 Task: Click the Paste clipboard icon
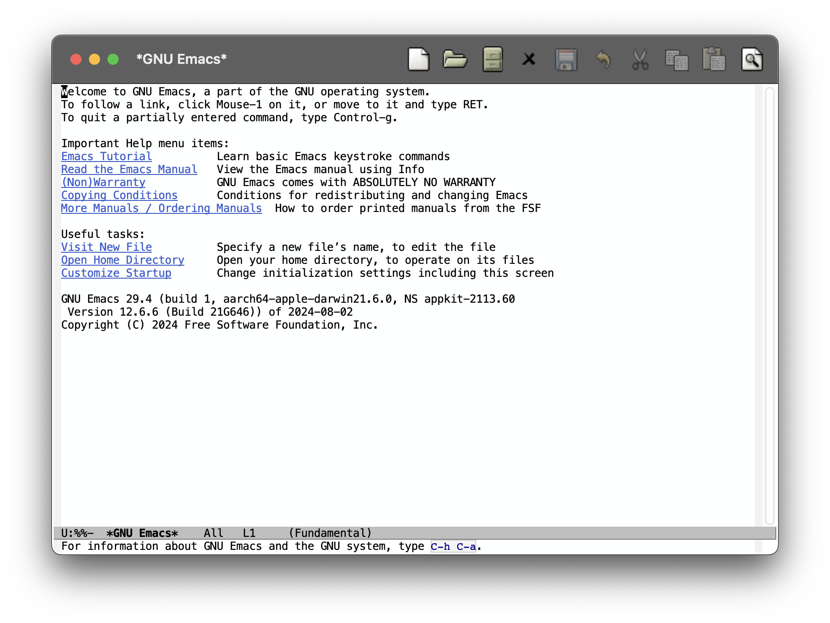coord(714,60)
